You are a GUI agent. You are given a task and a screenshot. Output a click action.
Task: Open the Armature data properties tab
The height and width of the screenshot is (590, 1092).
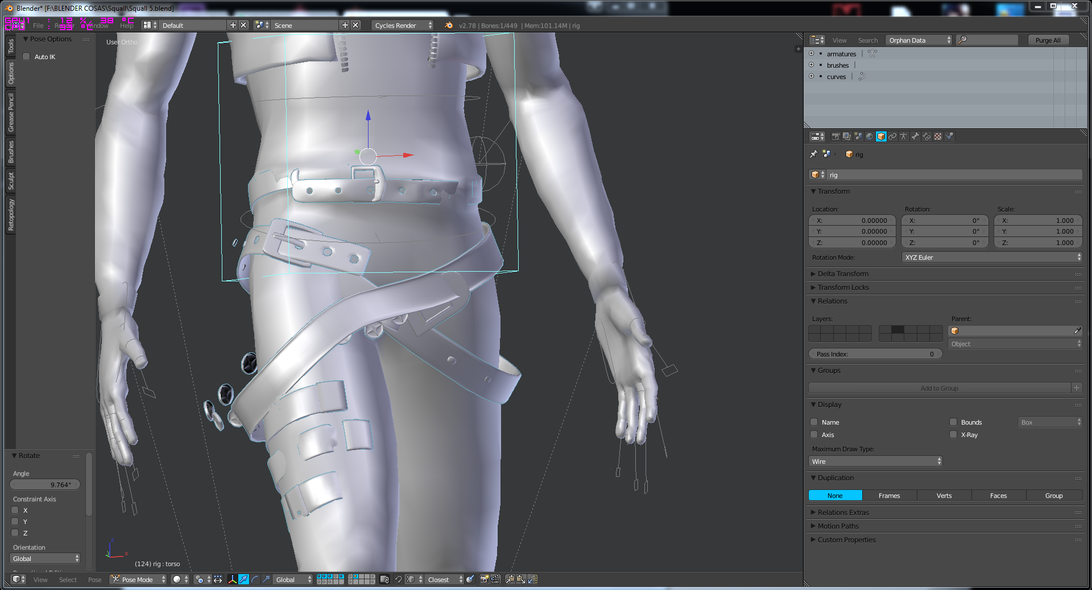coord(904,136)
